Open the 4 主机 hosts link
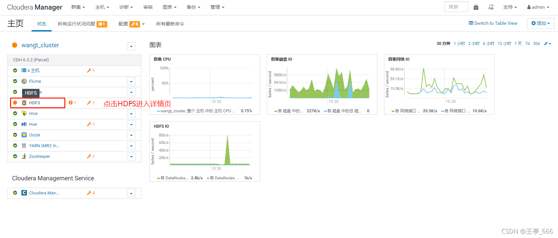 tap(34, 70)
